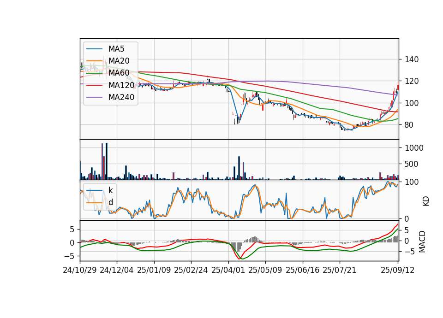The image size is (443, 318).
Task: Click the purple MA240 legend line sample
Action: 94,97
